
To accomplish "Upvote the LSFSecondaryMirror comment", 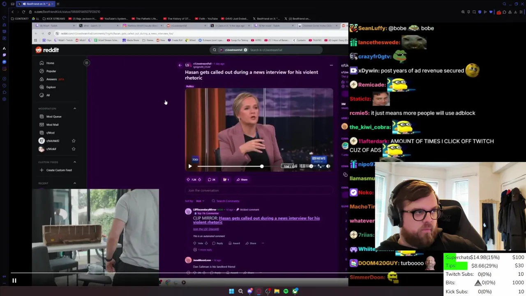I will 195,243.
